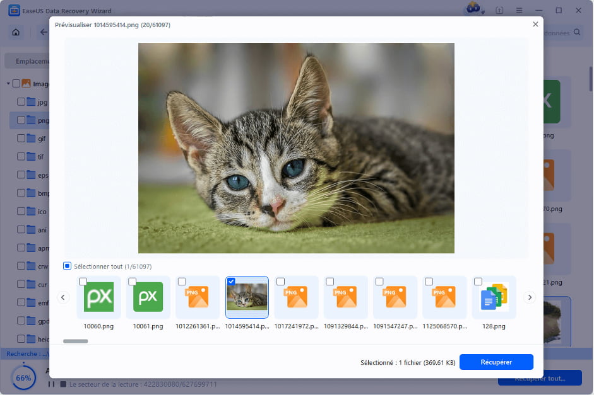Check the box for 10061.png
The image size is (594, 395).
132,282
